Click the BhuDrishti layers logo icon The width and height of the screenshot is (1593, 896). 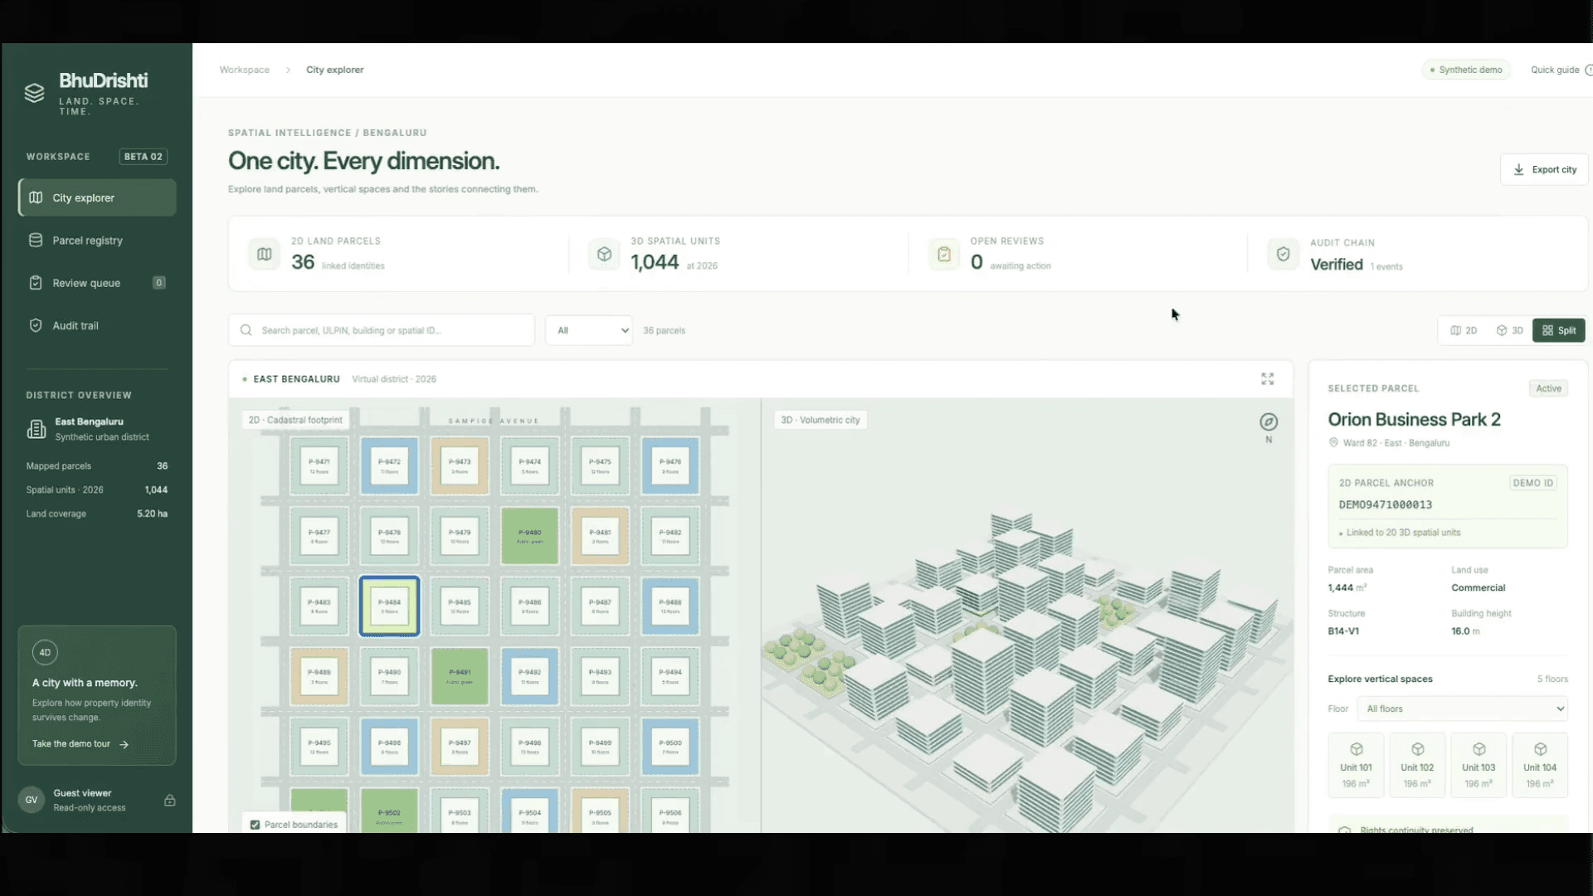click(34, 93)
